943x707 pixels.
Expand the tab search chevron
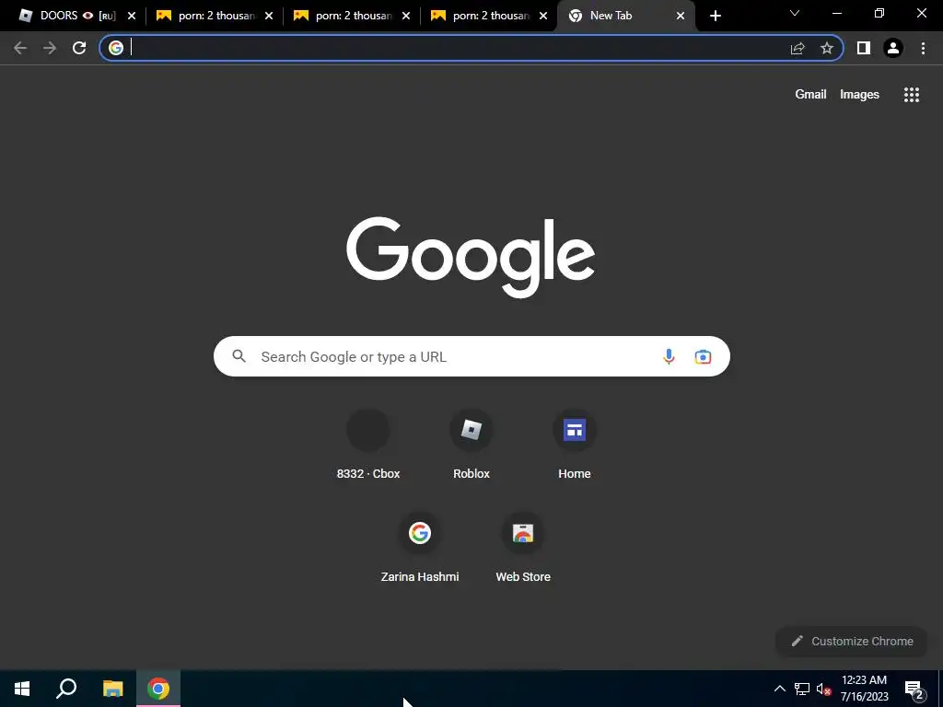795,13
